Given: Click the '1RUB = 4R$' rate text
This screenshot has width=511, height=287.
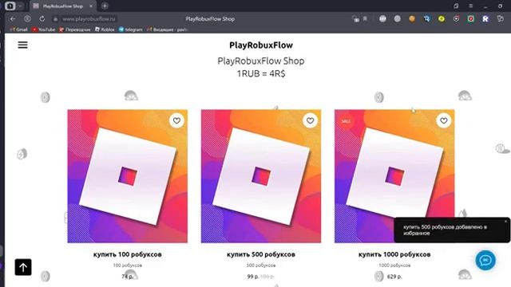Looking at the screenshot, I should coord(261,74).
